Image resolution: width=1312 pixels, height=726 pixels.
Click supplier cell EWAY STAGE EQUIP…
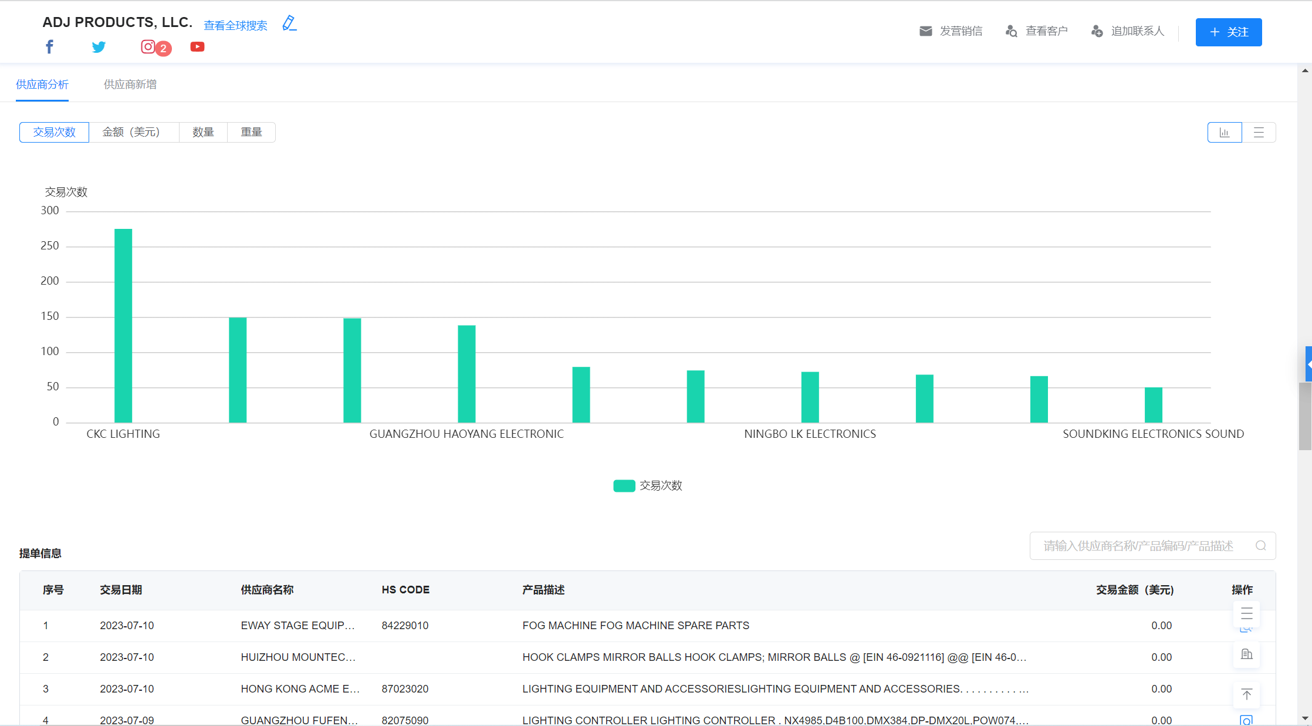[297, 626]
